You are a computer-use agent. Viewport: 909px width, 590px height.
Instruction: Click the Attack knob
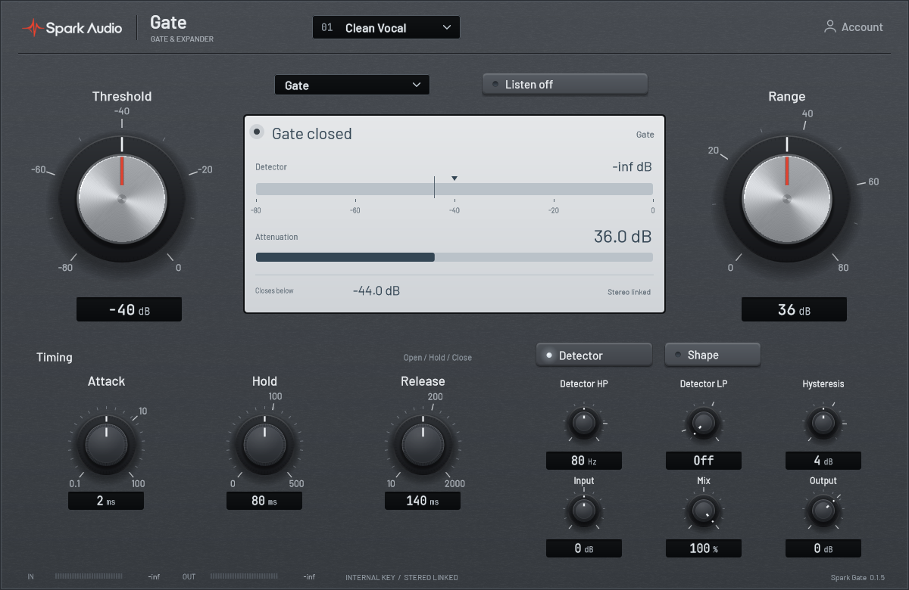click(106, 446)
